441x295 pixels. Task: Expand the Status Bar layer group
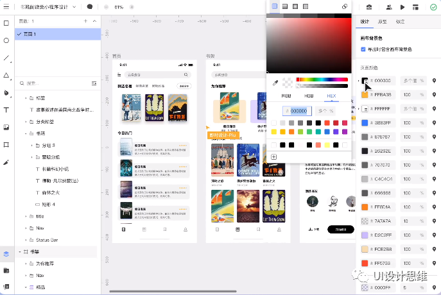pyautogui.click(x=26, y=240)
